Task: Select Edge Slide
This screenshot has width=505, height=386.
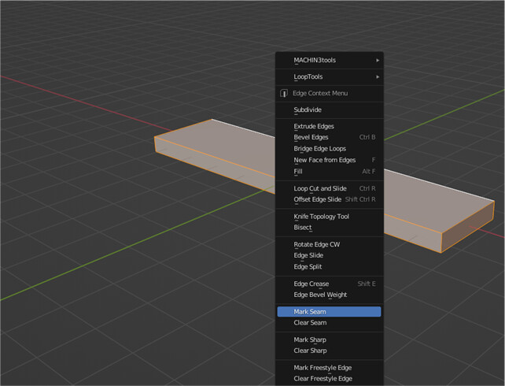Action: [329, 255]
